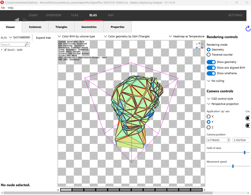The height and width of the screenshot is (195, 251).
Task: Click the Field of view slider handle
Action: coord(244,152)
